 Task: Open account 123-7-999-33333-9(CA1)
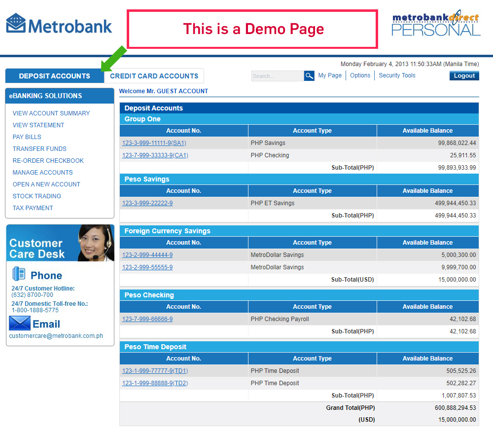click(x=155, y=155)
